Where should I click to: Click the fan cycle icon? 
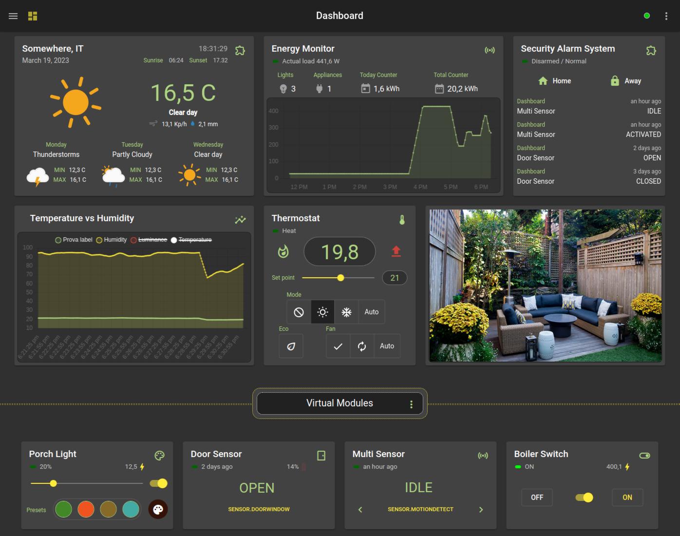pos(362,346)
